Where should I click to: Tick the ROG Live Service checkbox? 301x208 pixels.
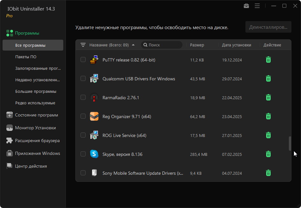tap(83, 135)
